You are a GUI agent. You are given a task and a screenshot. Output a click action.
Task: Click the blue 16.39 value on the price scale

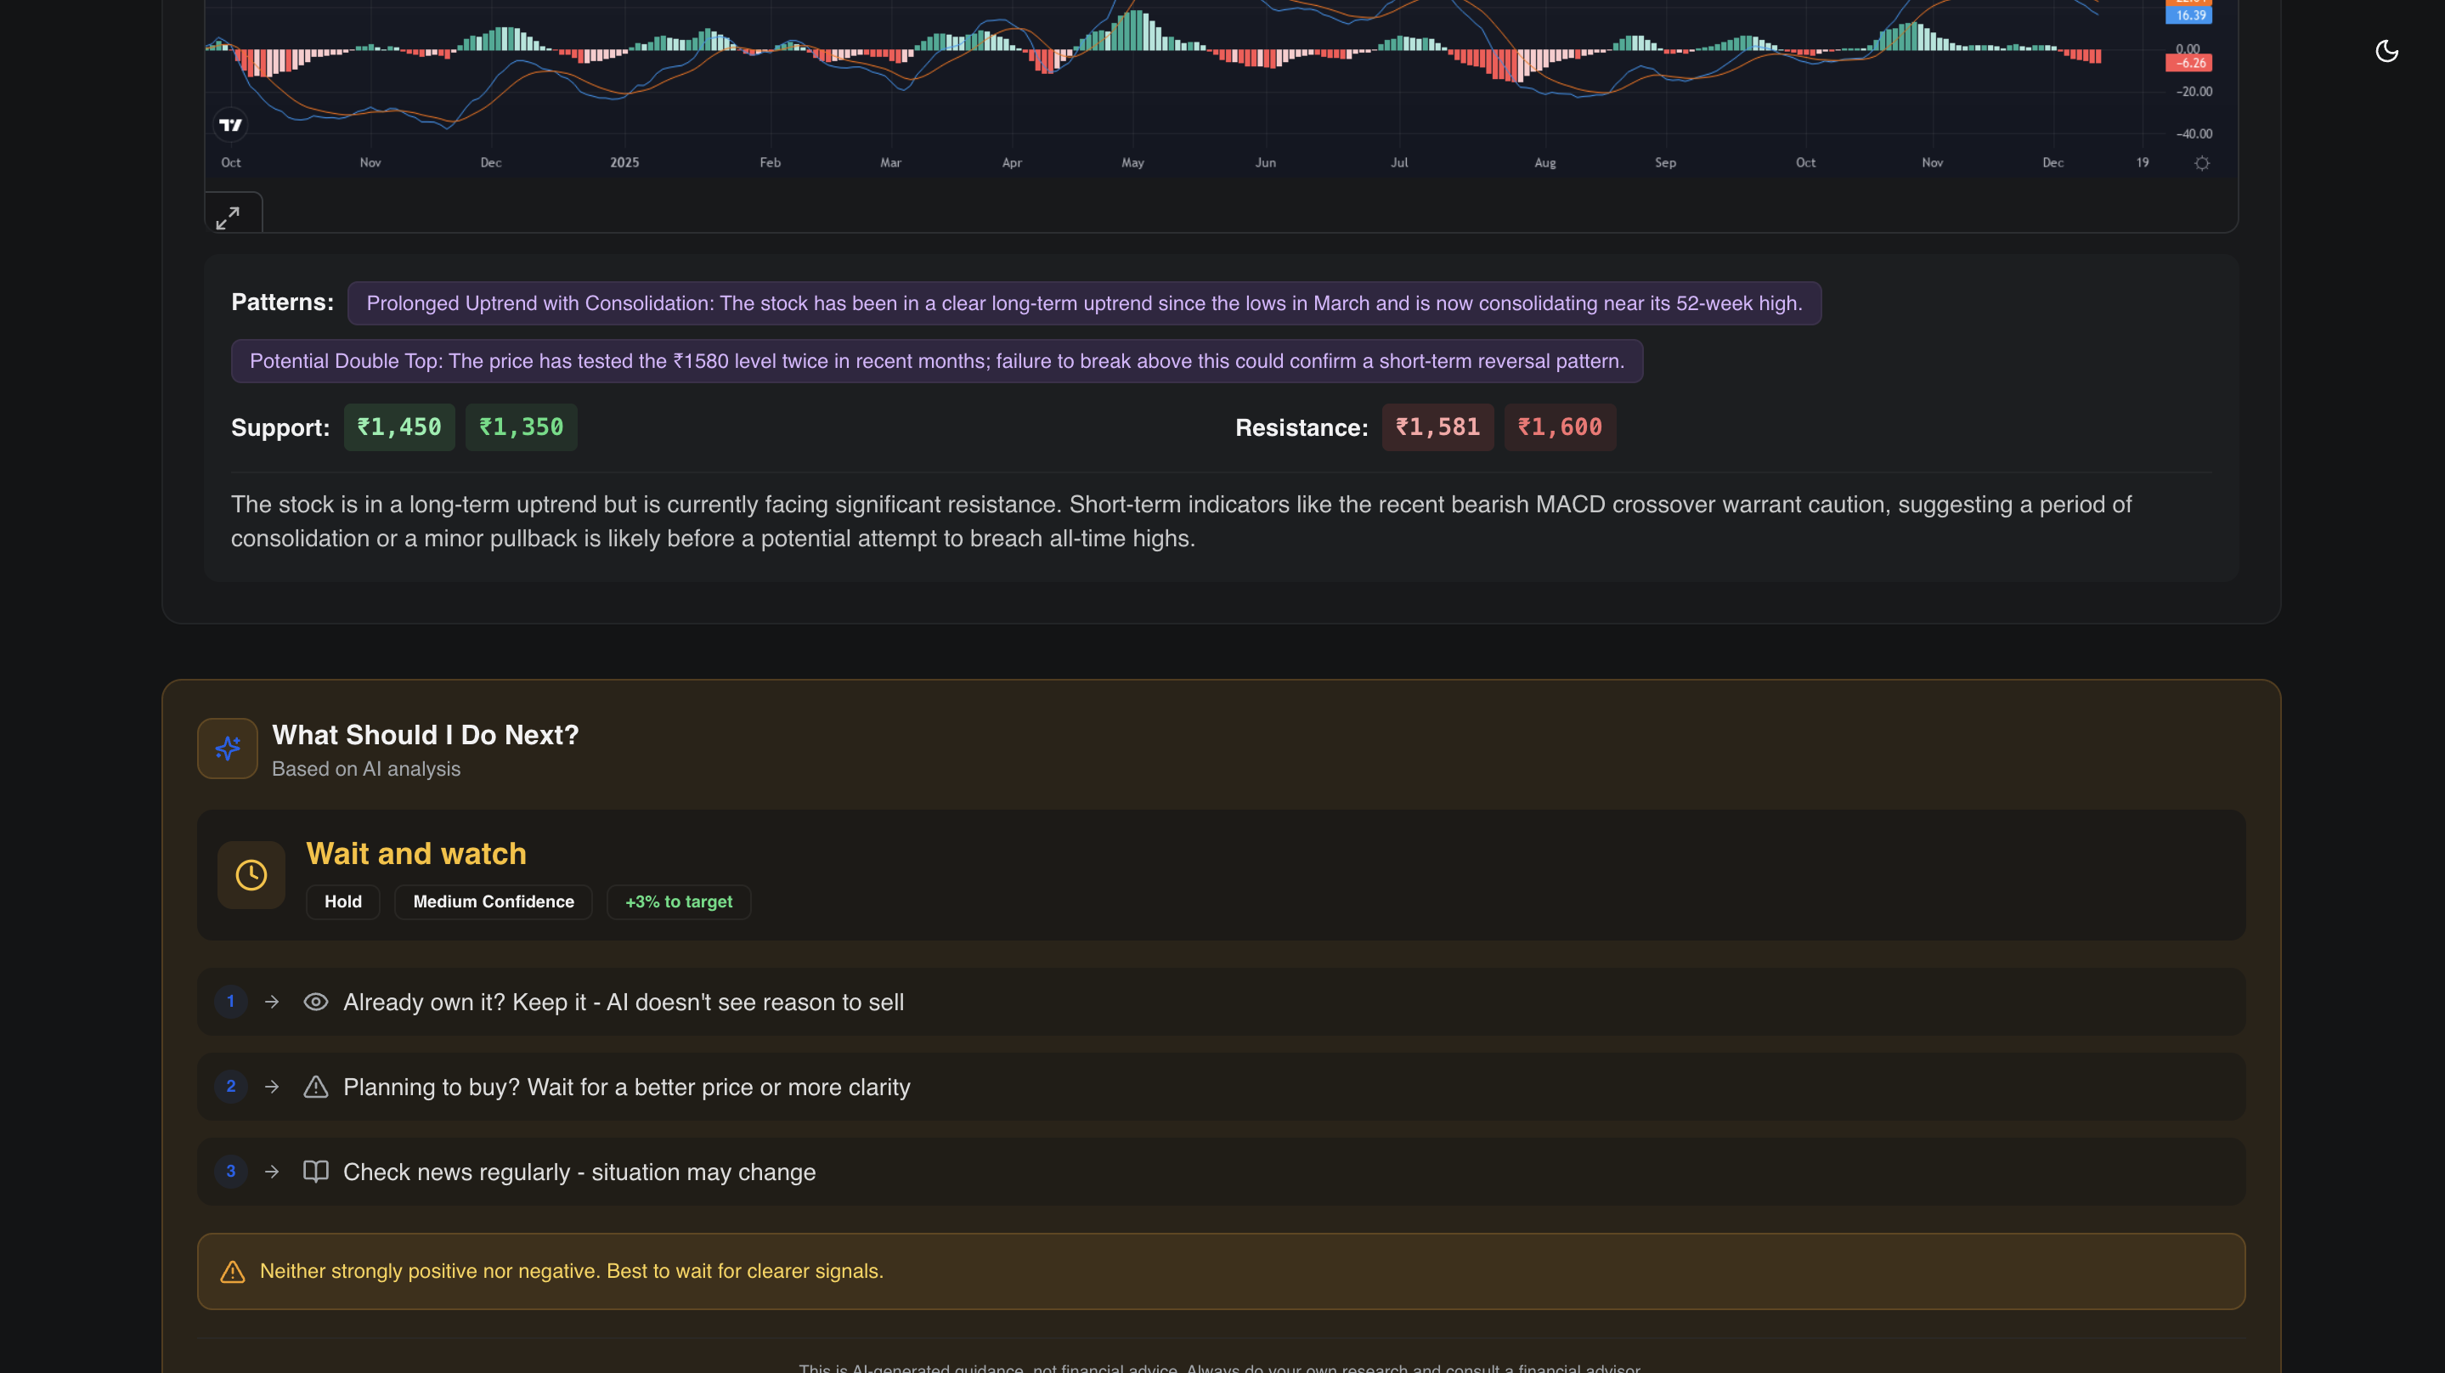2189,15
